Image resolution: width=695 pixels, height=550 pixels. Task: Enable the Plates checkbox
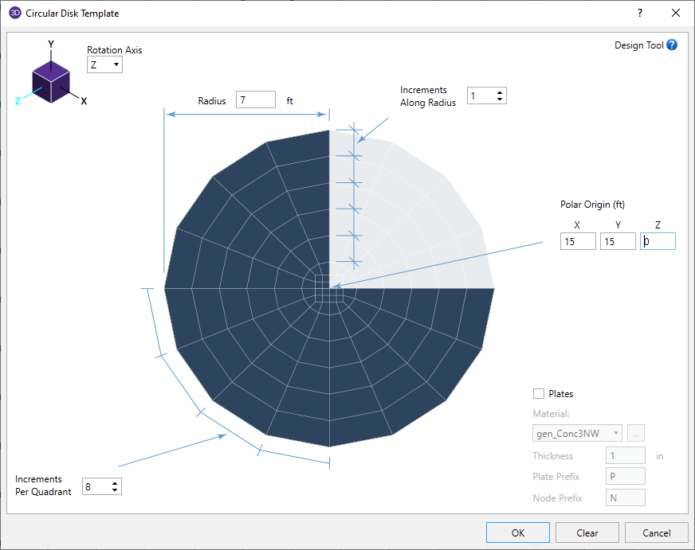[x=539, y=394]
